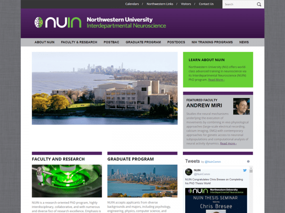Click the campus lakefront hero image
Screen dimensions: 285x213
pos(104,88)
